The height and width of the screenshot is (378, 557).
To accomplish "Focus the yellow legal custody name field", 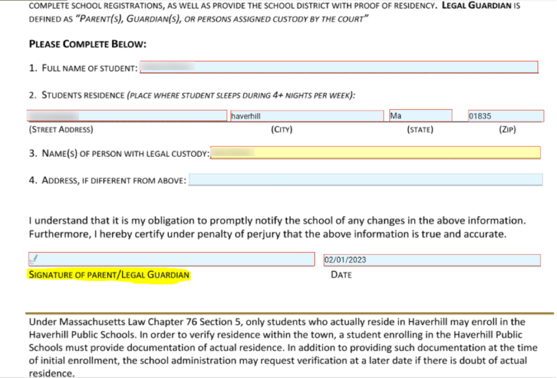I will [x=375, y=152].
